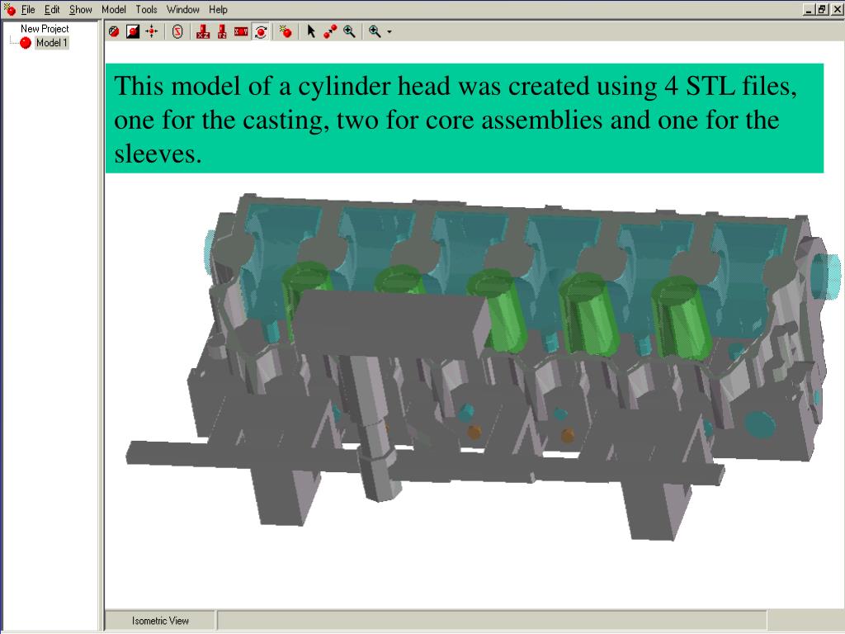Click the oval Z toolbar icon

point(177,32)
